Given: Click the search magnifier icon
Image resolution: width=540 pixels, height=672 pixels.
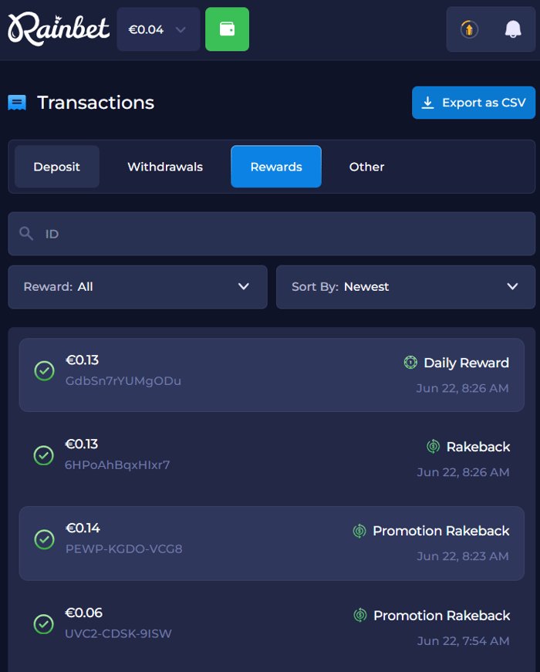Looking at the screenshot, I should point(26,234).
